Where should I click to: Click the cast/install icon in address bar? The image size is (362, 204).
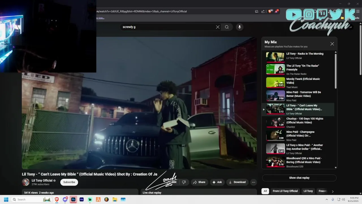(257, 11)
